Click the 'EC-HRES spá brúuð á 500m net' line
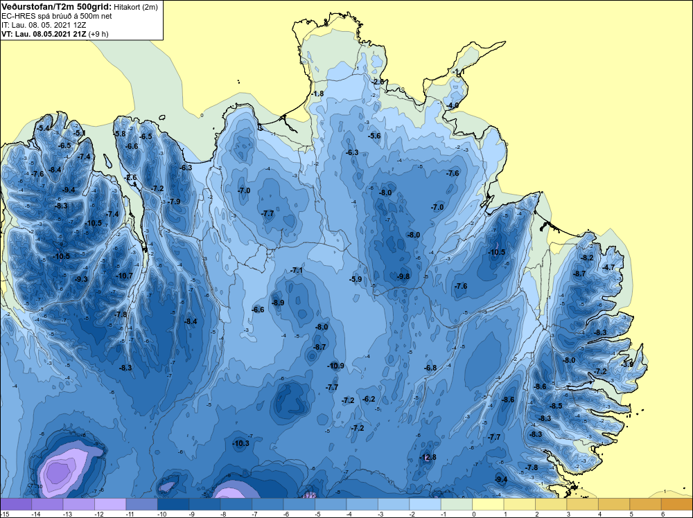The width and height of the screenshot is (693, 518). click(x=57, y=16)
